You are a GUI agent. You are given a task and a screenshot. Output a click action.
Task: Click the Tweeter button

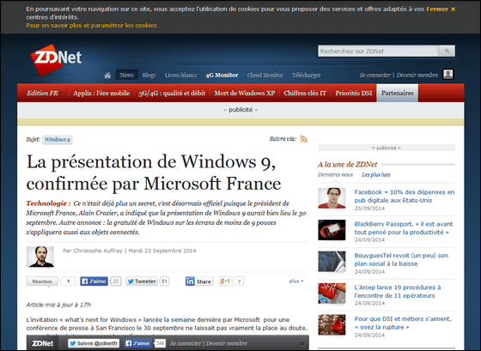pos(142,281)
